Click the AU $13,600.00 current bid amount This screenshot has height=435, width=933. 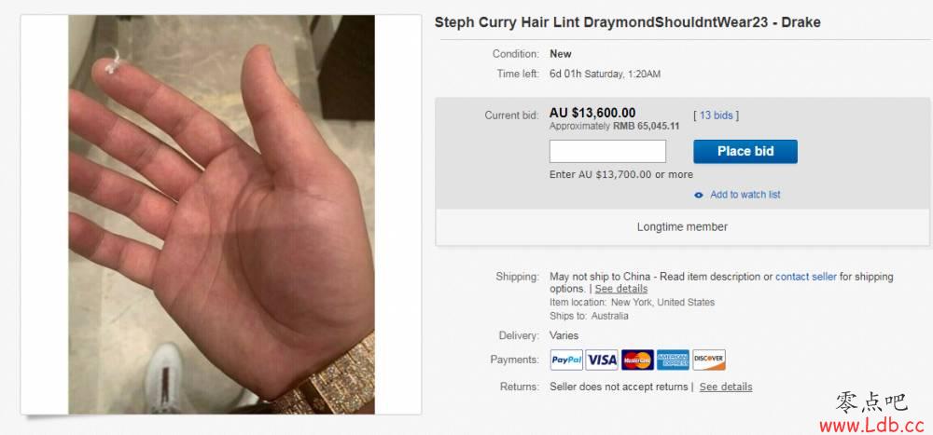coord(592,113)
